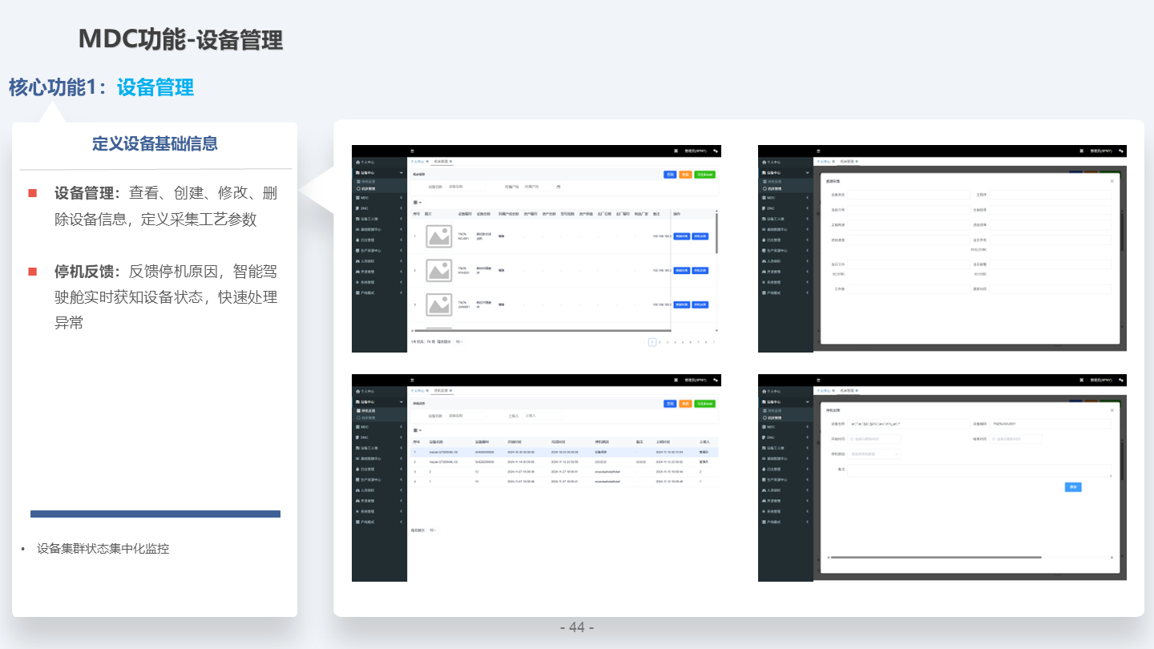Click the orange reset button in bottom-left screenshot
This screenshot has height=649, width=1154.
tap(685, 404)
